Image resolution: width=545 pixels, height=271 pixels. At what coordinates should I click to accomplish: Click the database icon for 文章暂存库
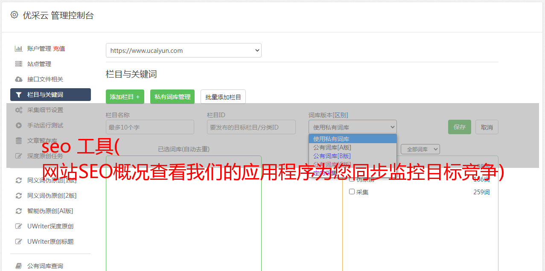pyautogui.click(x=19, y=141)
